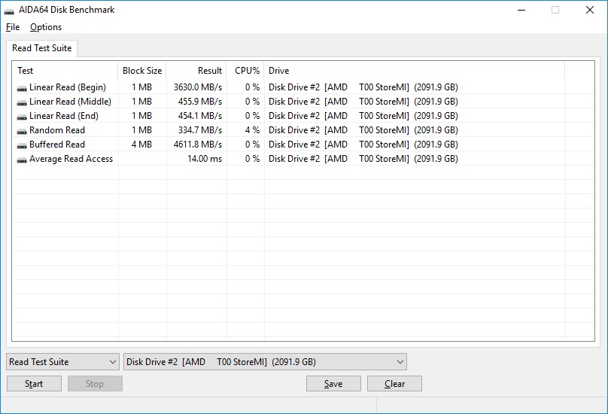Image resolution: width=608 pixels, height=414 pixels.
Task: Click the Average Read Access drive icon
Action: (x=22, y=160)
